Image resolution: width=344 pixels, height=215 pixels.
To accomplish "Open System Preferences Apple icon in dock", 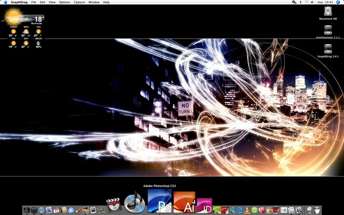I will [284, 210].
